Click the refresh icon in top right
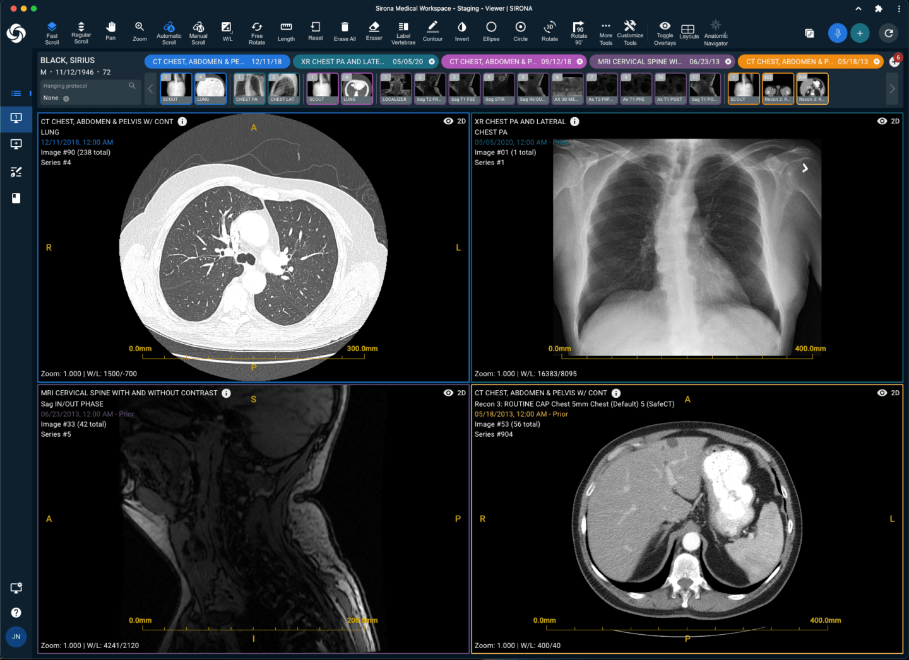Image resolution: width=909 pixels, height=660 pixels. [x=889, y=33]
